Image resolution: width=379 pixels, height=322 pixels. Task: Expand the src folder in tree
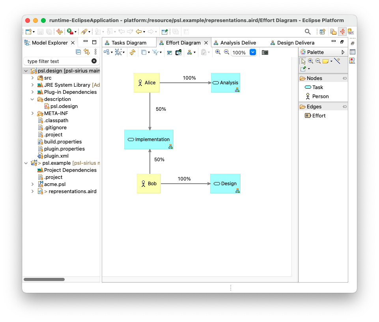pos(33,78)
